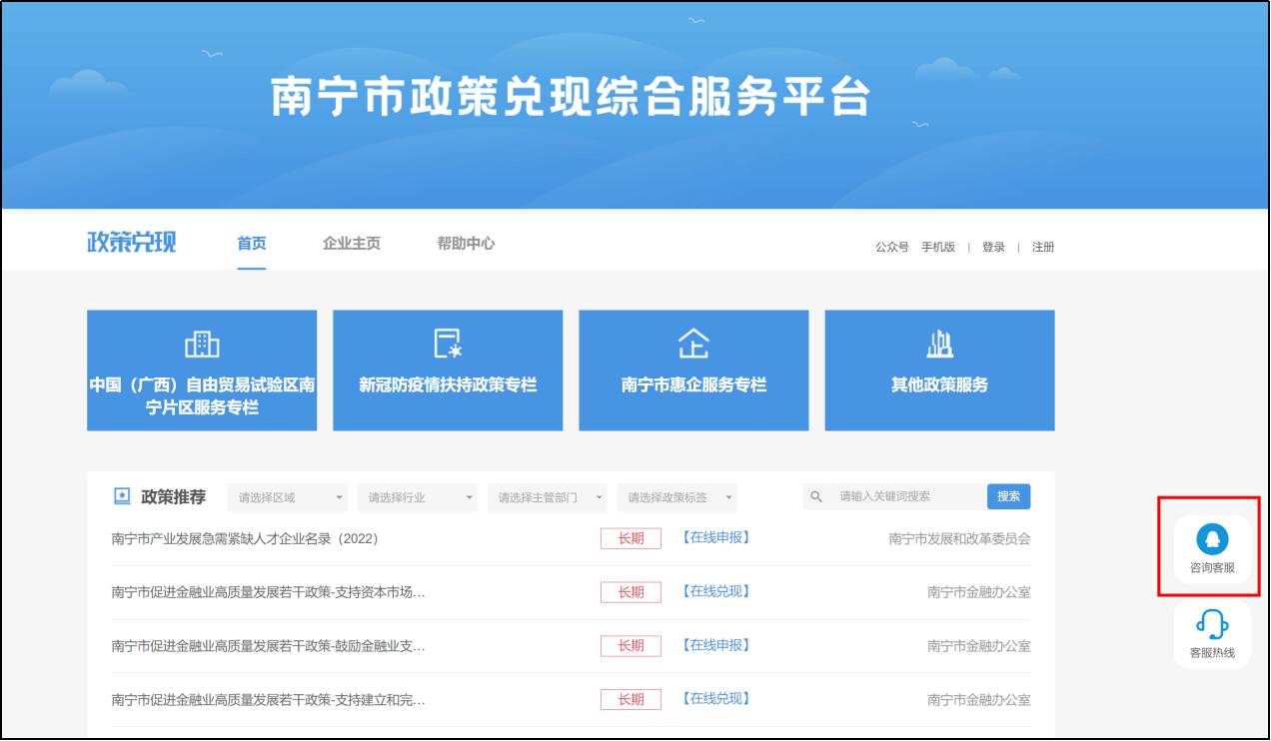Open the 咨询客服 chat icon
This screenshot has height=741, width=1271.
[1211, 537]
